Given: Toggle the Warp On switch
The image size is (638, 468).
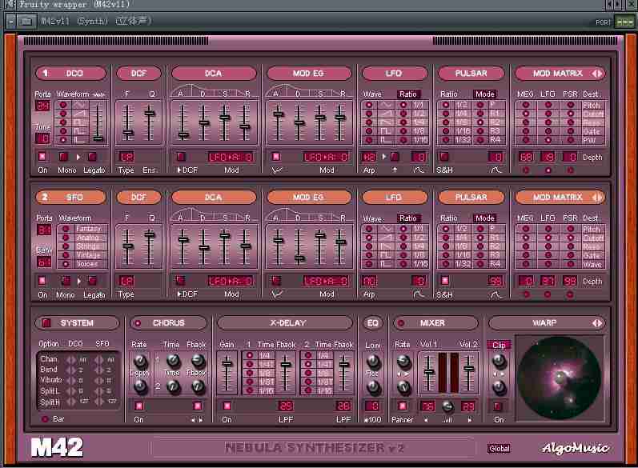Looking at the screenshot, I should 497,406.
